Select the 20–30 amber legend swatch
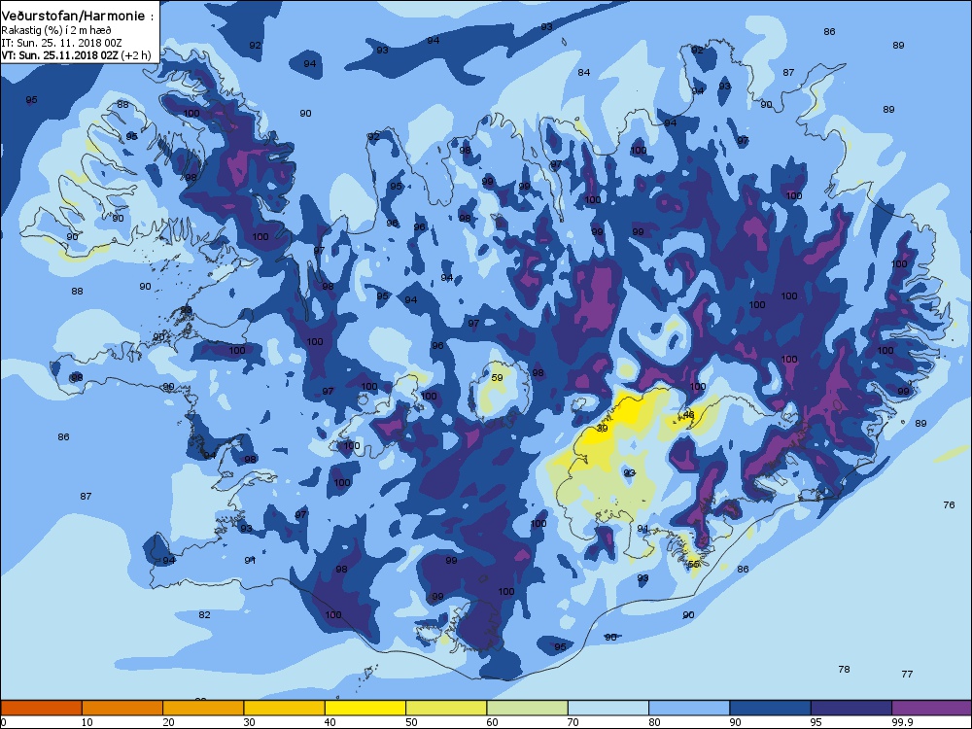The image size is (972, 729). click(x=203, y=708)
